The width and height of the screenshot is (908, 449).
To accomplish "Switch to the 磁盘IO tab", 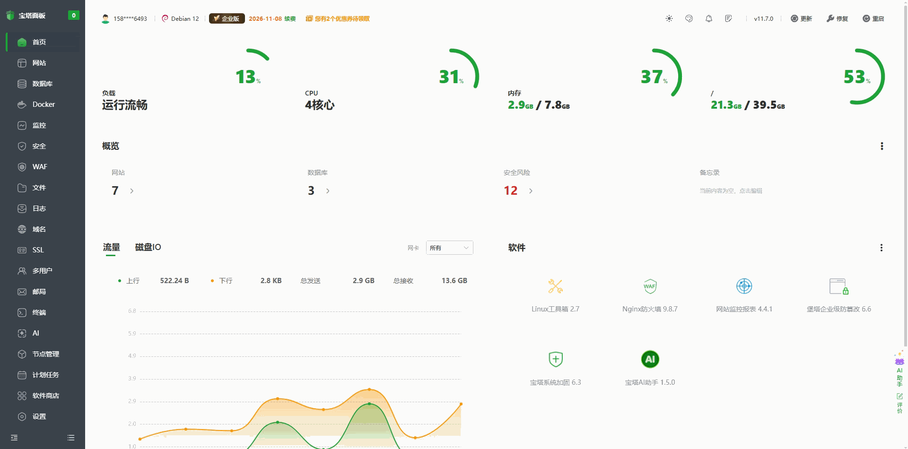I will tap(148, 247).
